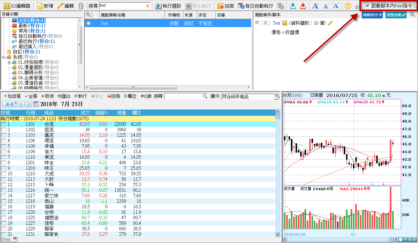This screenshot has width=418, height=243.
Task: Click the blue download import icon
Action: pyautogui.click(x=293, y=6)
